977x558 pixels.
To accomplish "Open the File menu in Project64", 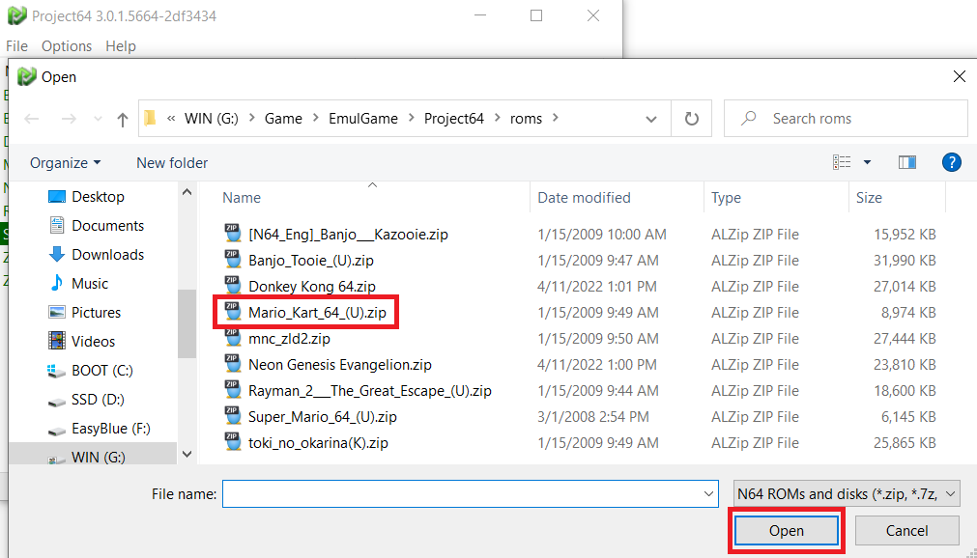I will [16, 46].
